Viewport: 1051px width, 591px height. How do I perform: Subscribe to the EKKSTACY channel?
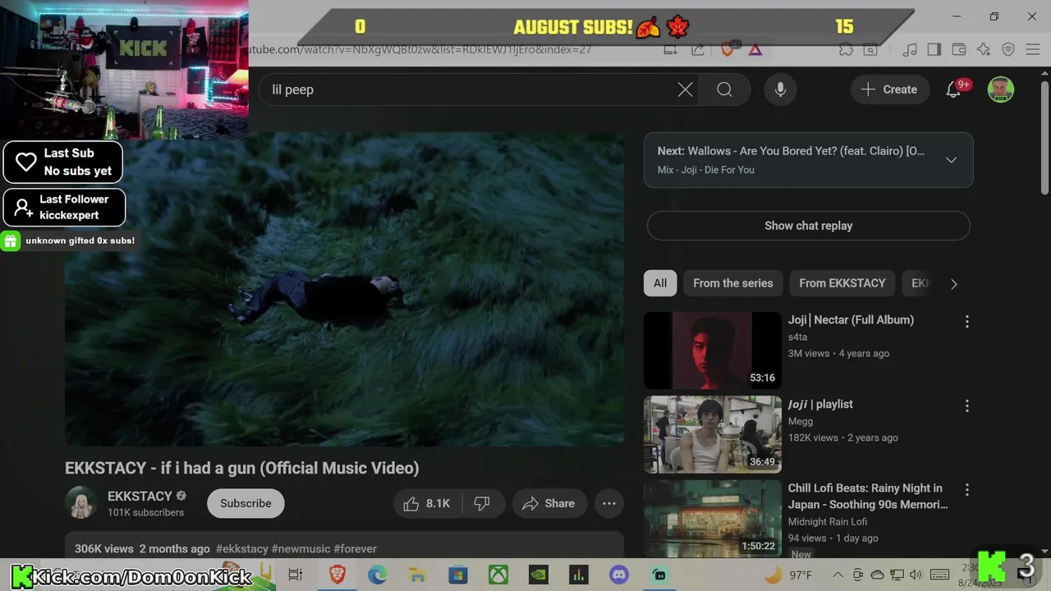tap(246, 503)
